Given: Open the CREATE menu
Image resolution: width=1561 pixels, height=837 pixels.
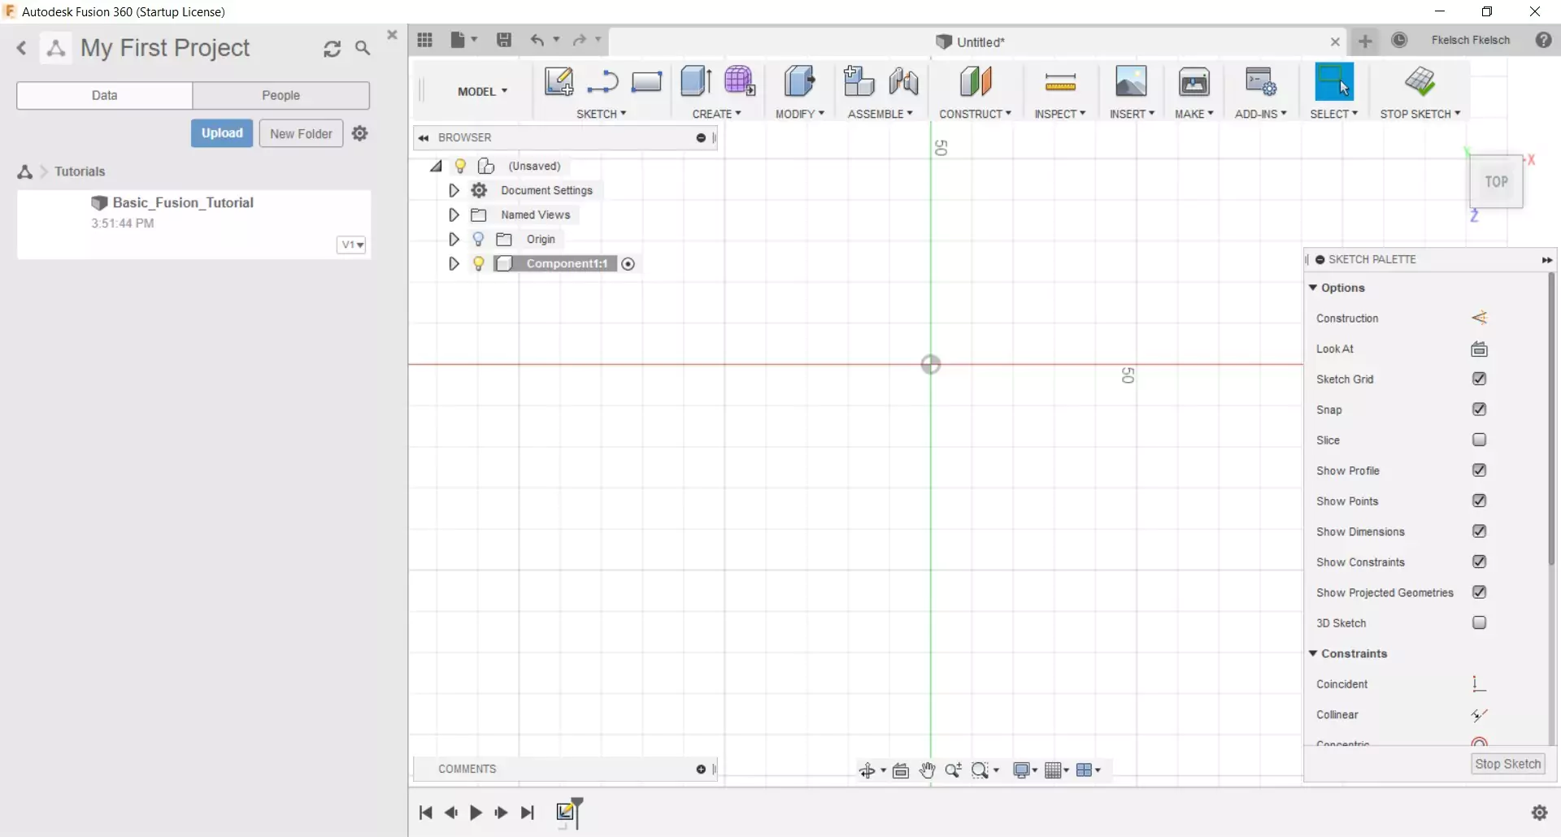Looking at the screenshot, I should [716, 114].
